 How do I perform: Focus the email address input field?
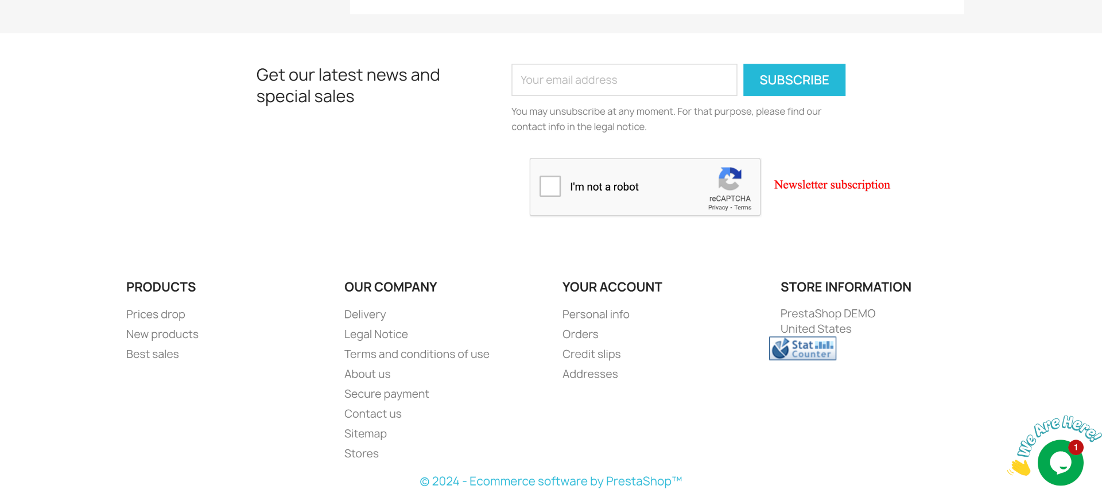(624, 80)
